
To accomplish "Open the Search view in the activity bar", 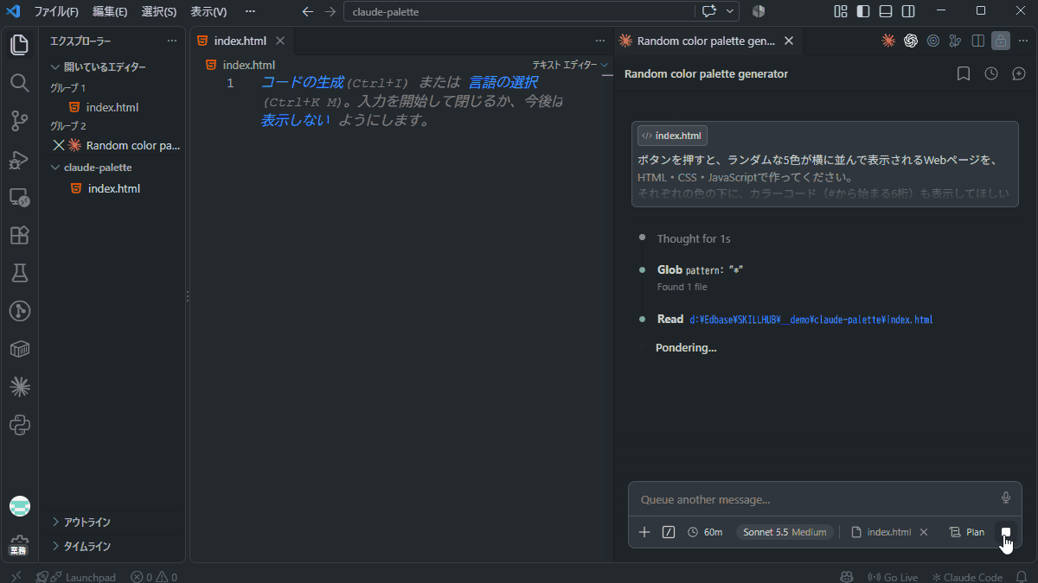I will tap(19, 83).
